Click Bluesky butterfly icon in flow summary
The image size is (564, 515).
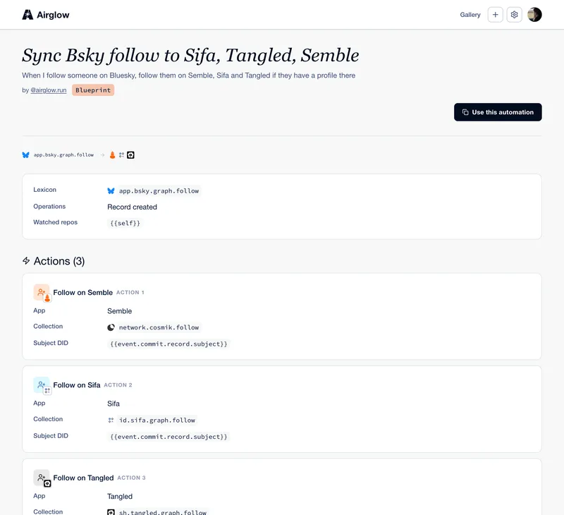point(25,155)
